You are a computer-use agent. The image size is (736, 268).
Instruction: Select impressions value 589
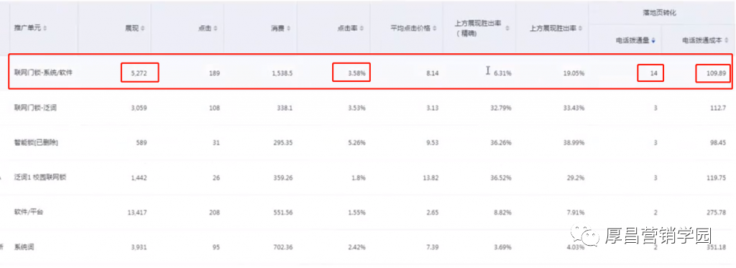pos(142,143)
